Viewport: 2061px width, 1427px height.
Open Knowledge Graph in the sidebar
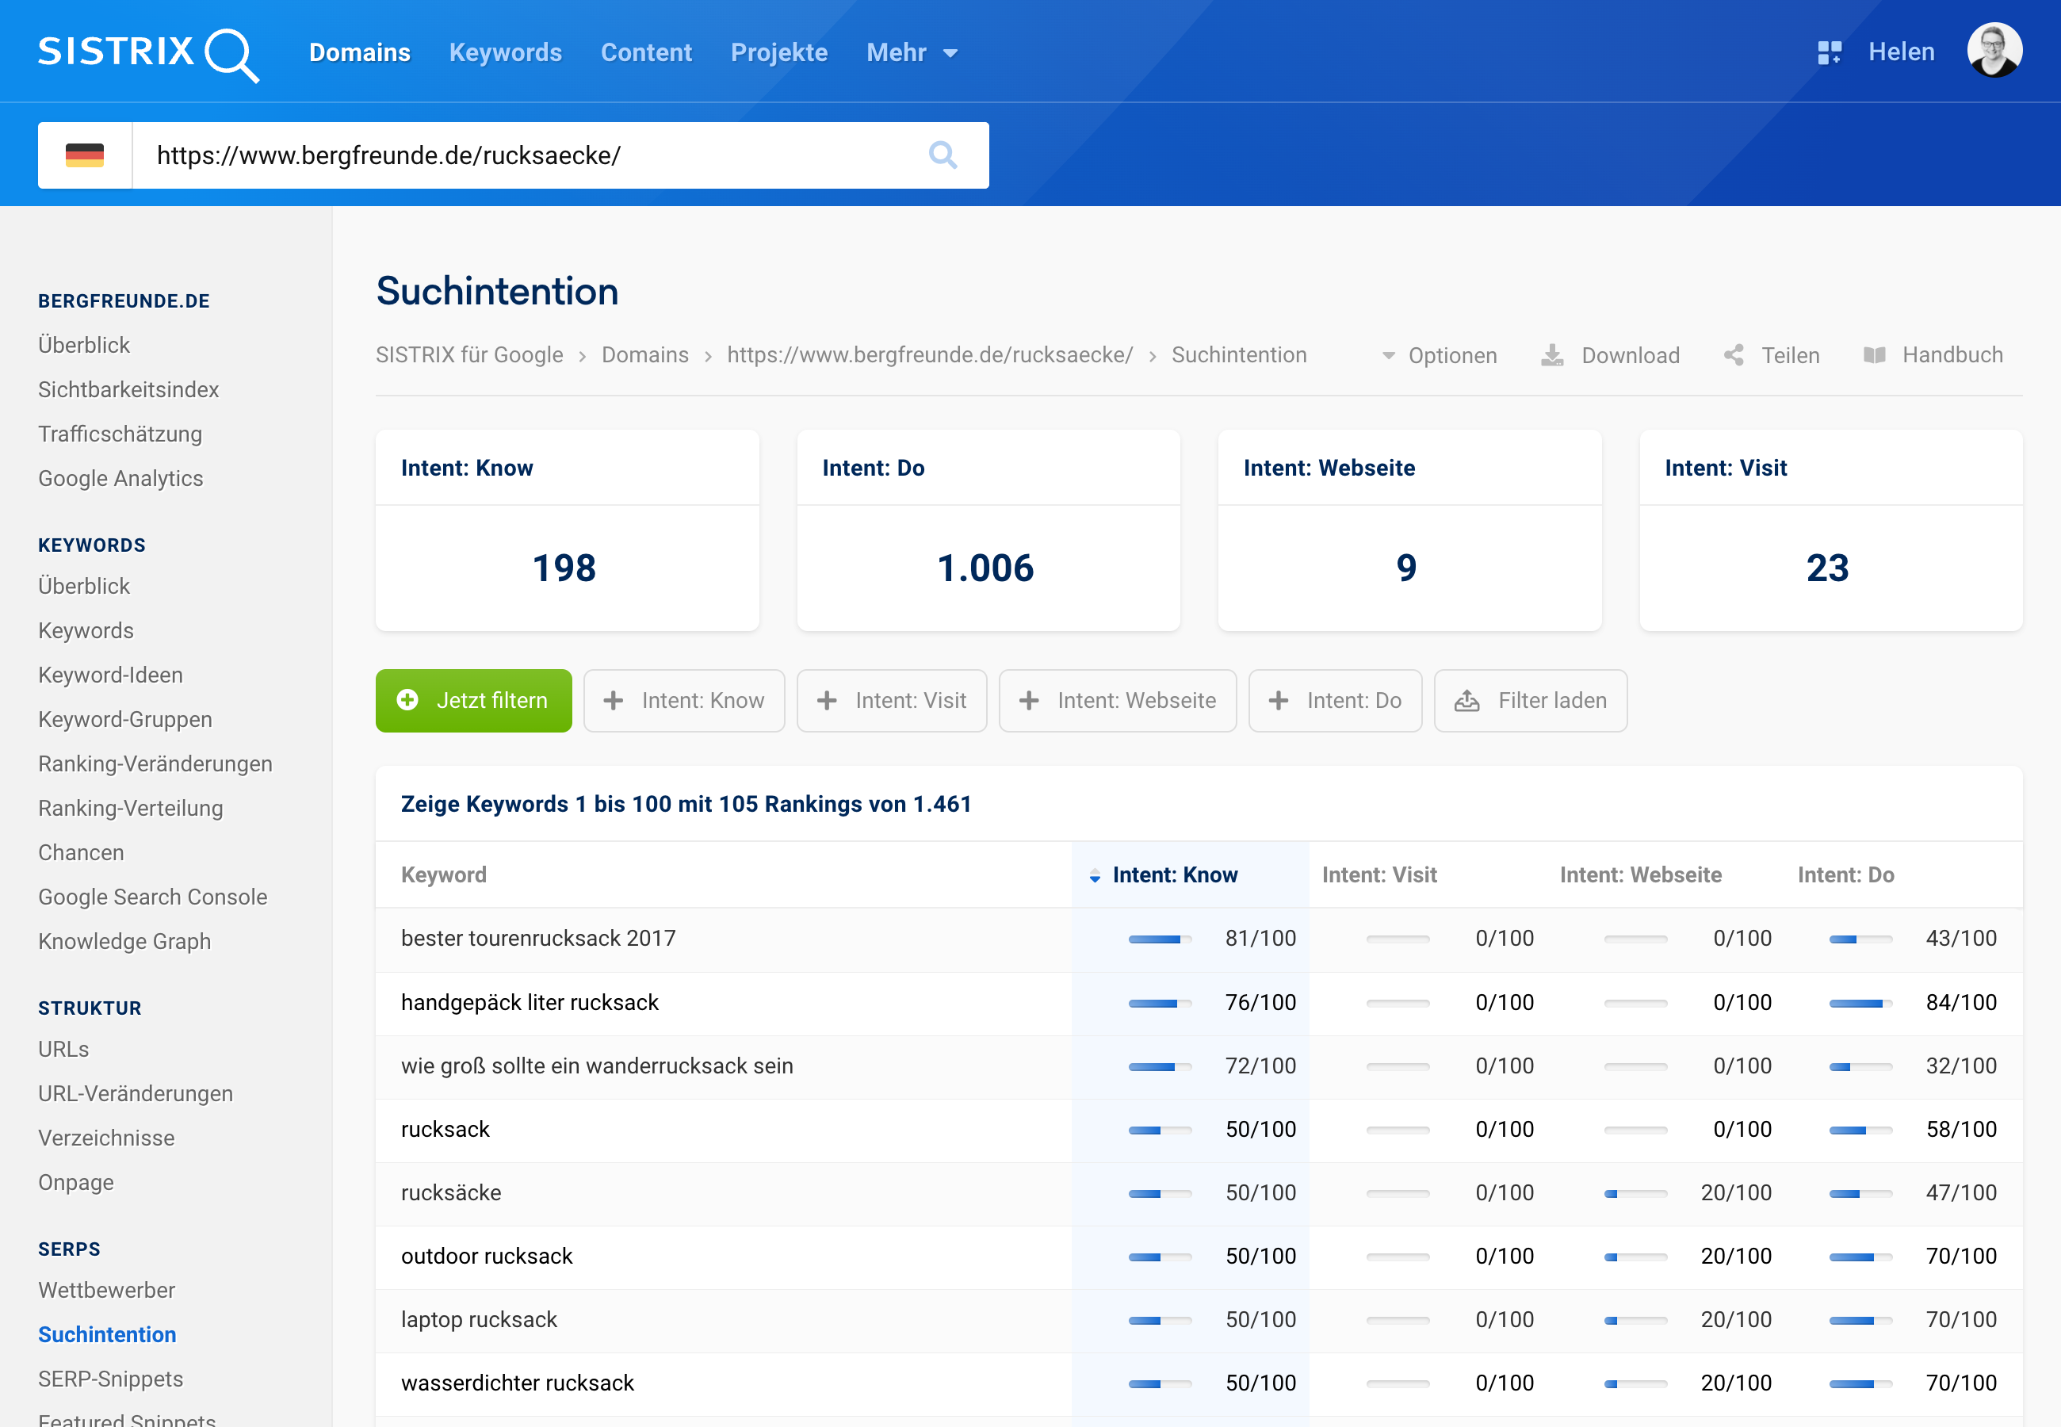point(124,943)
